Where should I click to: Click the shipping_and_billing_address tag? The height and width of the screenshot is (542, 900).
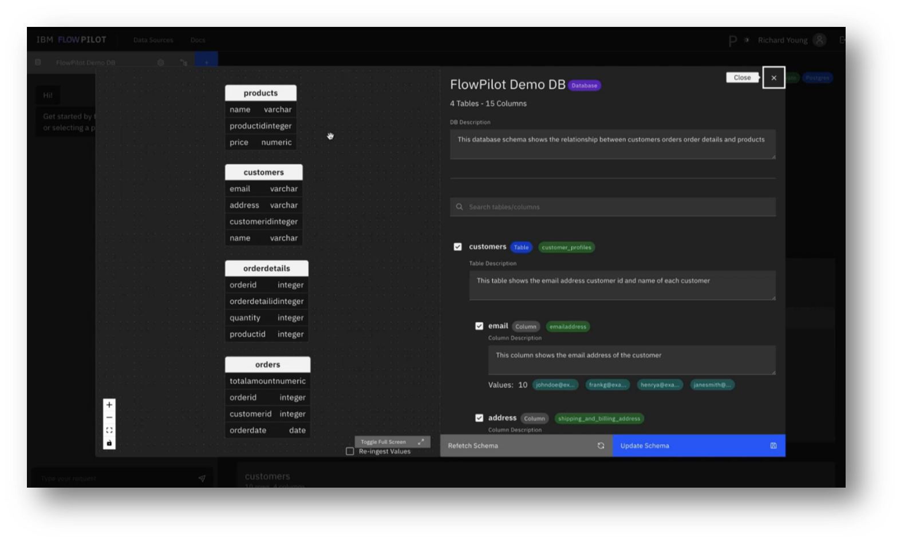pos(599,419)
